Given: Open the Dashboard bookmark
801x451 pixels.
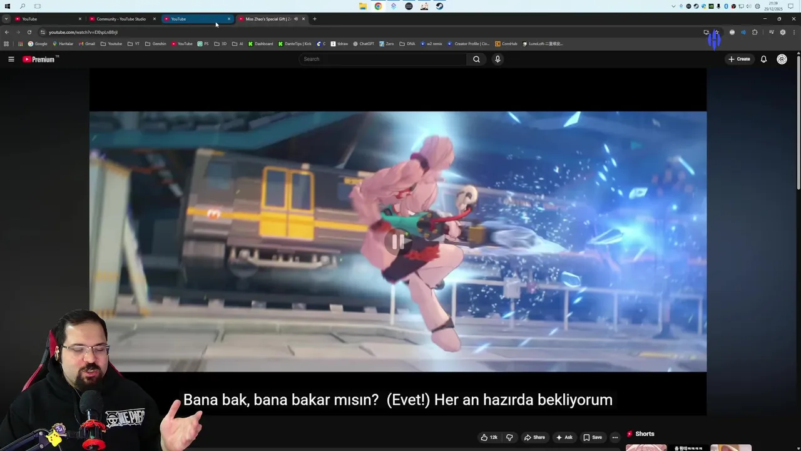Looking at the screenshot, I should (260, 44).
